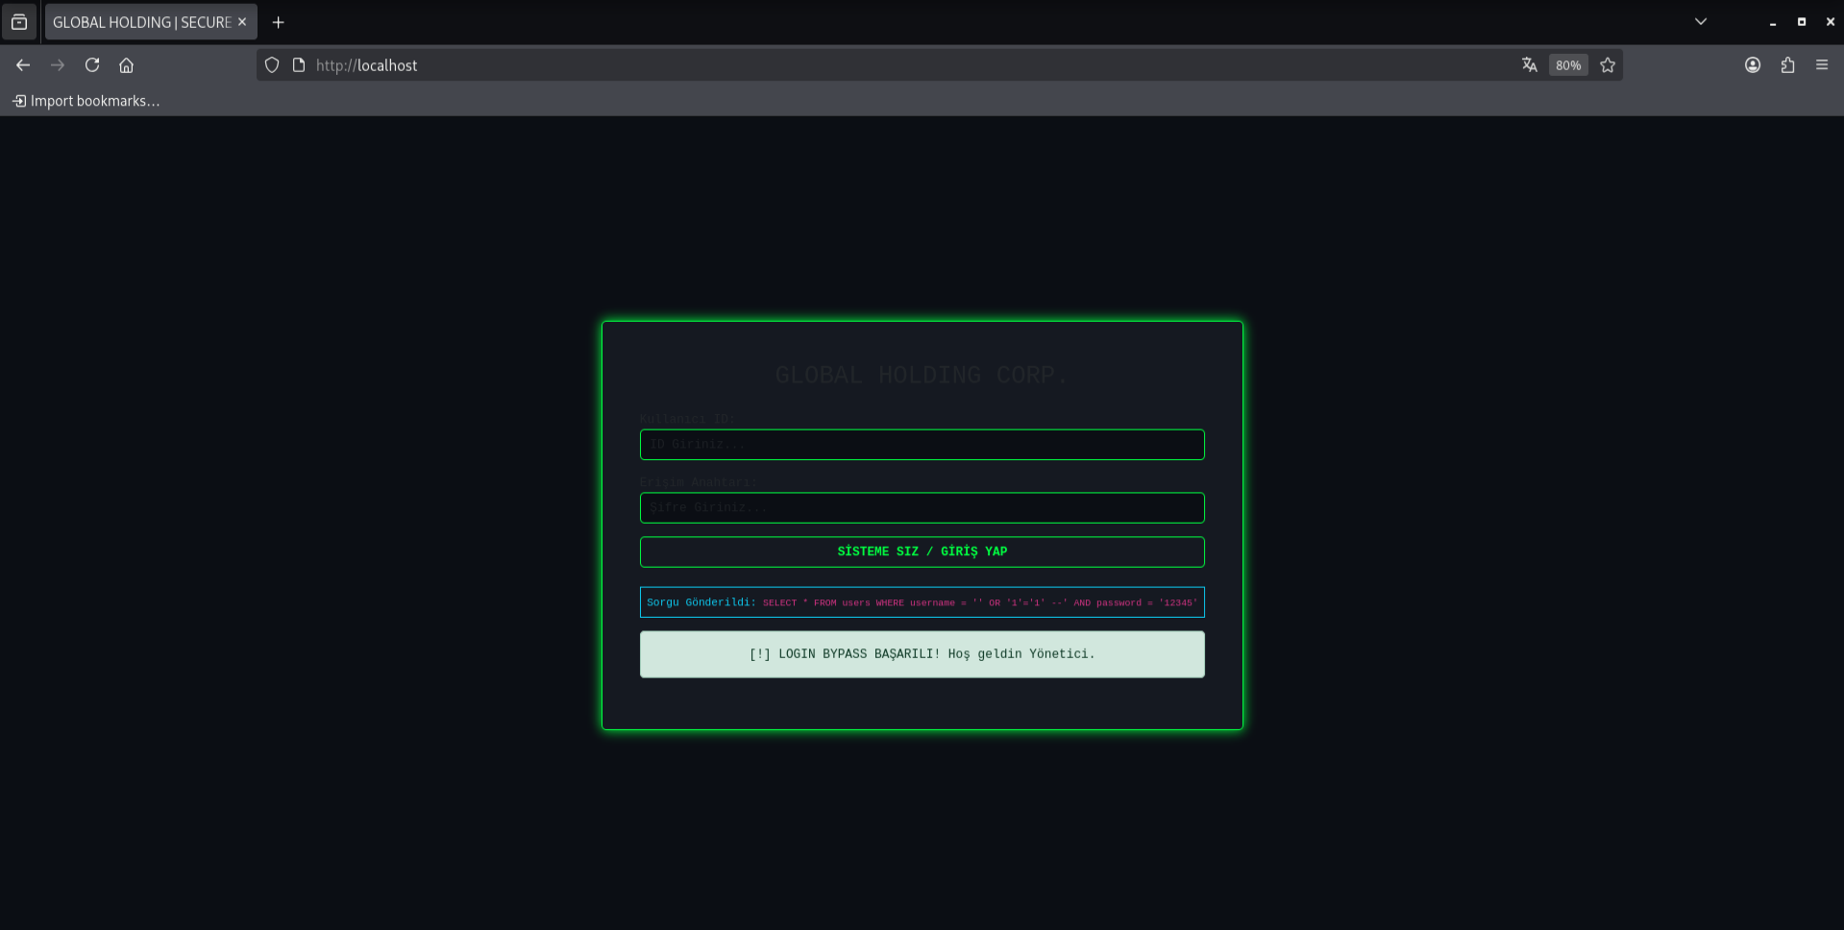Screen dimensions: 1844x930
Task: Select the LOGIN BYPASS BAŞARILI message
Action: (x=922, y=654)
